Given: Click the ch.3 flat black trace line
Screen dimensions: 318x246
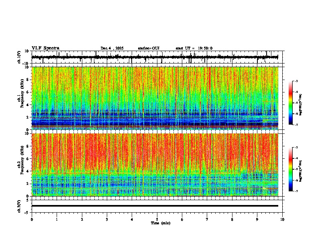Looking at the screenshot, I should [155, 206].
